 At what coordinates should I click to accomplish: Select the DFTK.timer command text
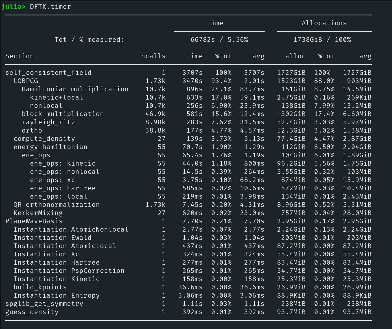click(x=51, y=7)
